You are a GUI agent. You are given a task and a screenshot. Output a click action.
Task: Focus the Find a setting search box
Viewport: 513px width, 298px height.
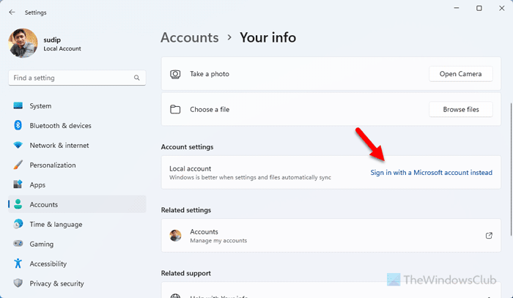(x=70, y=78)
